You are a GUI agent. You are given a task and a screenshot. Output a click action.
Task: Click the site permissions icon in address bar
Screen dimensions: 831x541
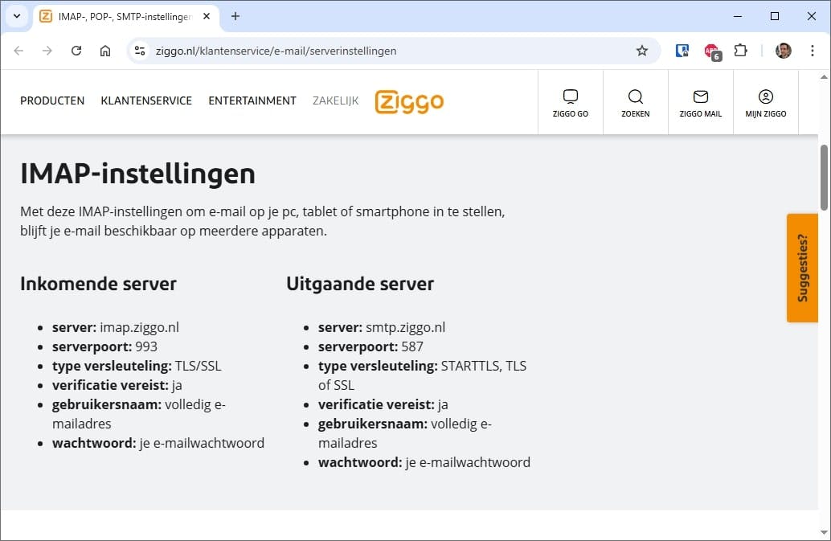[x=140, y=50]
